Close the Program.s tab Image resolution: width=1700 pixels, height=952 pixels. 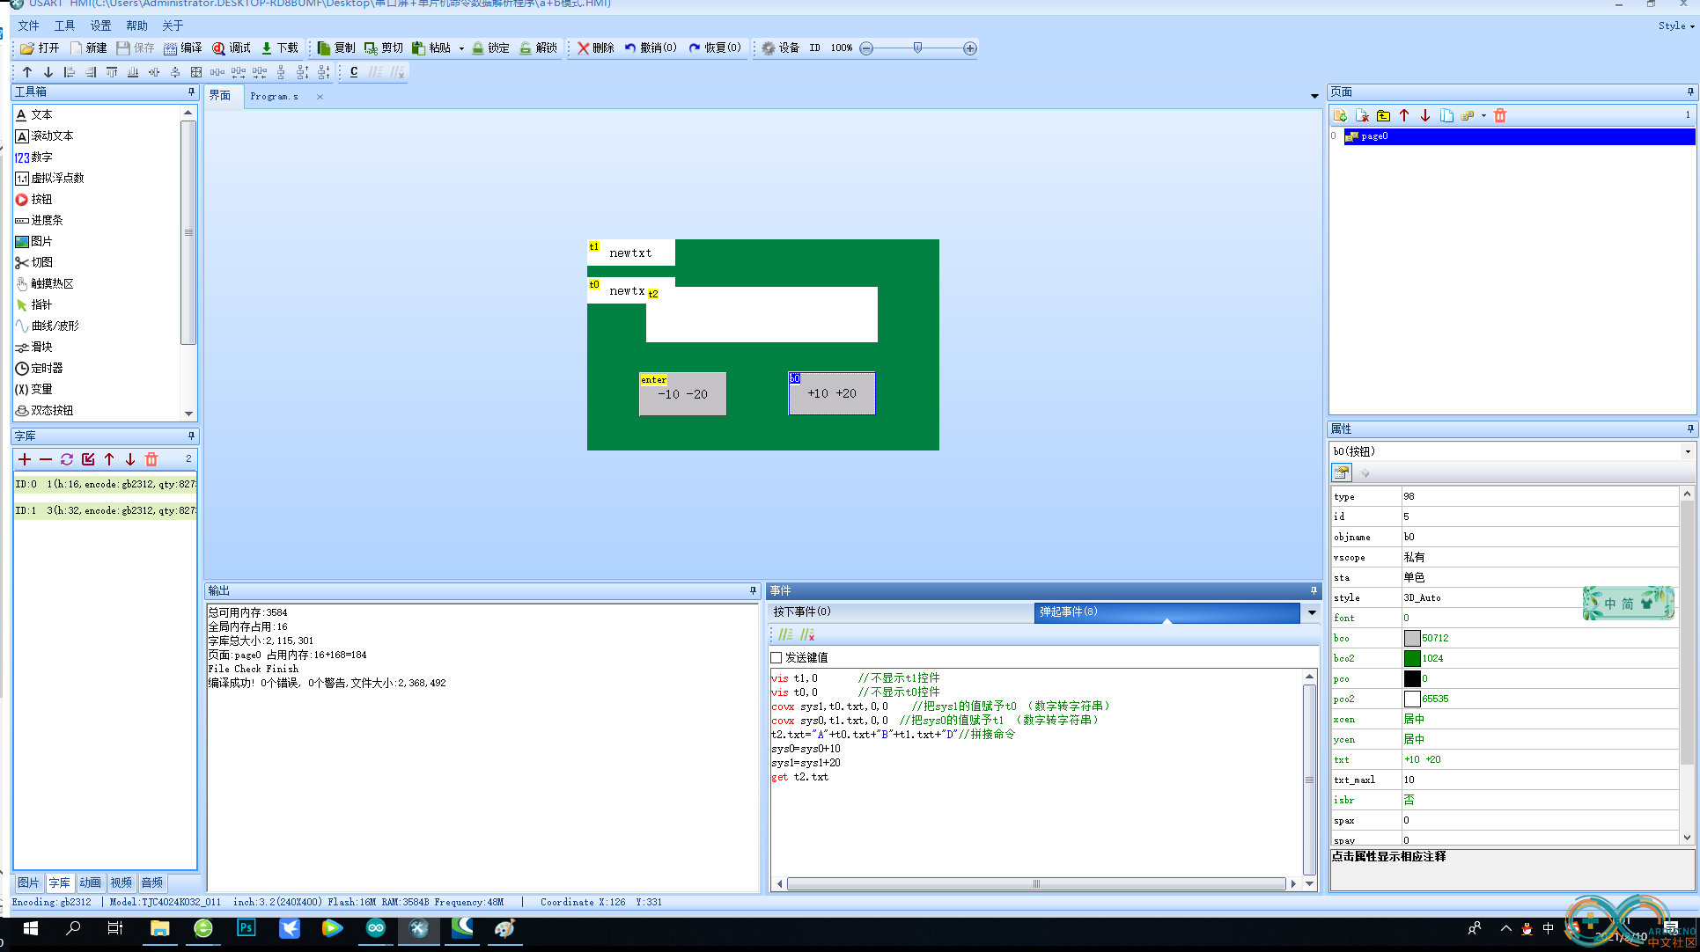(x=320, y=97)
